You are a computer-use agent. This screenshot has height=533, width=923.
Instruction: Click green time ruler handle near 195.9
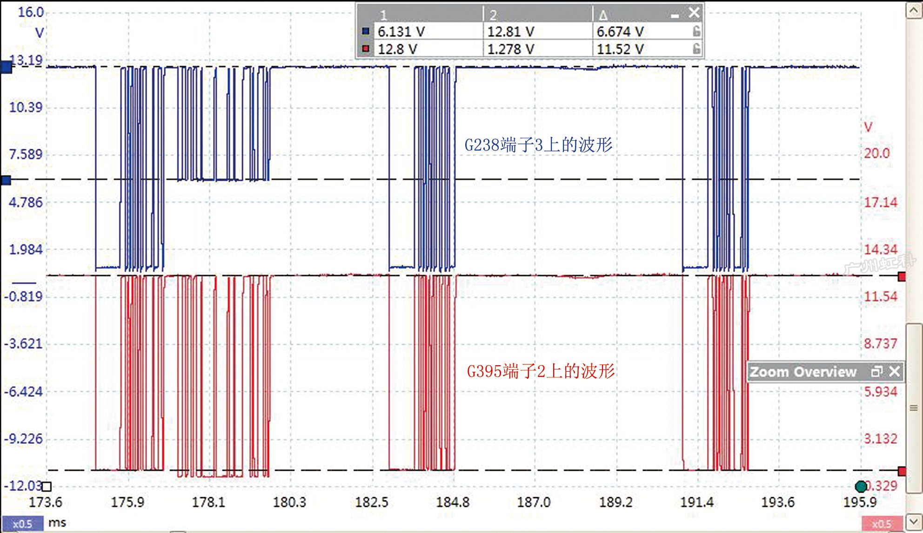point(861,487)
